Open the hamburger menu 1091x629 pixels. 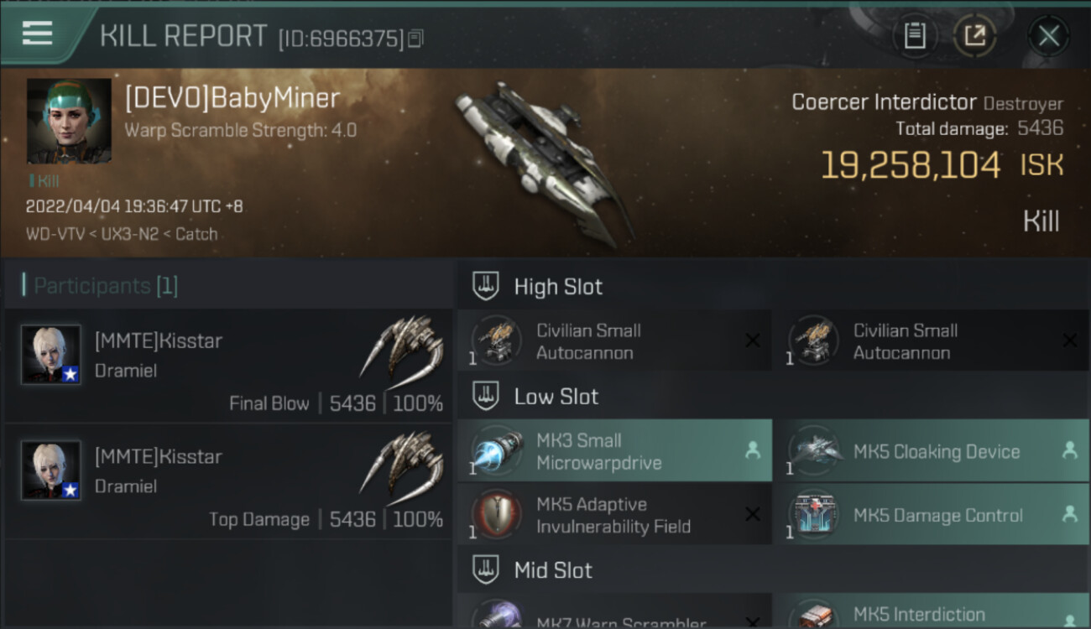coord(38,34)
